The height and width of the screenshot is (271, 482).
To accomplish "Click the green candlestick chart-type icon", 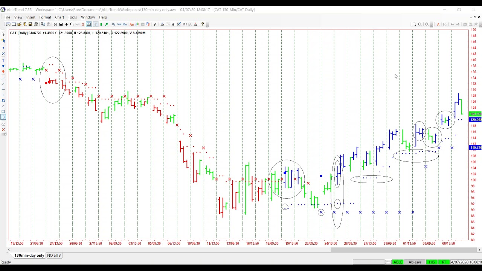I will pyautogui.click(x=101, y=24).
